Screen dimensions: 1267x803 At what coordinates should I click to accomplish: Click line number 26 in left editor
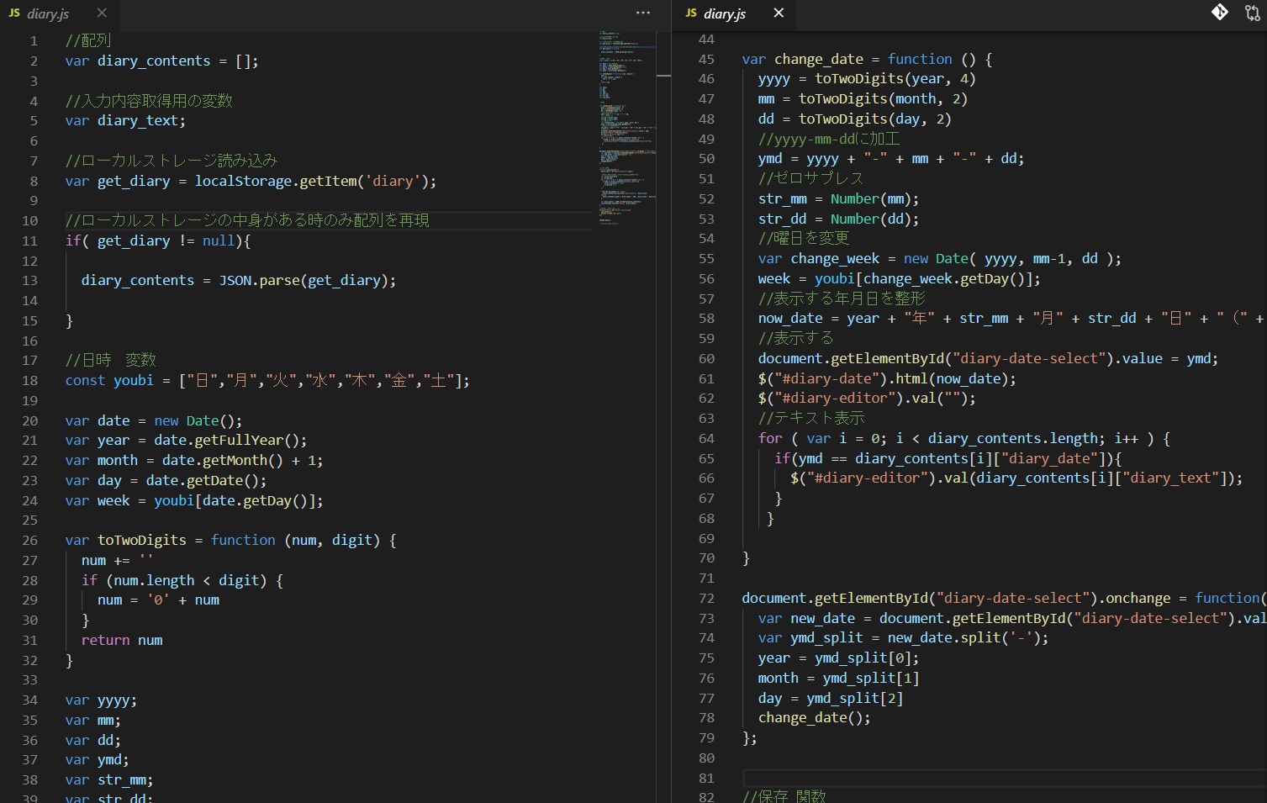click(30, 540)
